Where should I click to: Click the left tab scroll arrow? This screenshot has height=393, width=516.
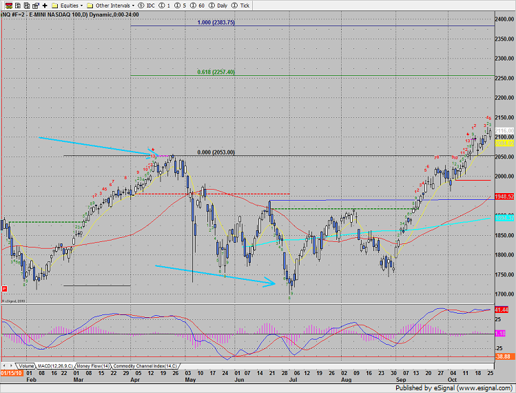tap(4, 366)
